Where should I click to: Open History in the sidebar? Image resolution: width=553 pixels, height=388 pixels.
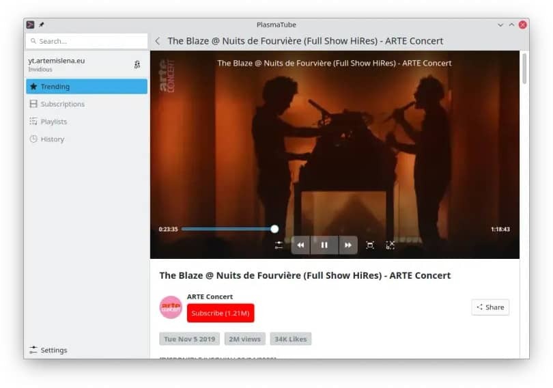[87, 139]
